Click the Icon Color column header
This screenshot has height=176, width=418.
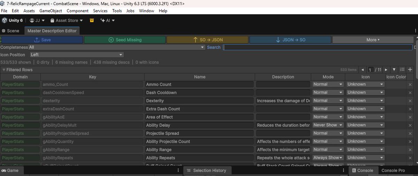click(396, 77)
